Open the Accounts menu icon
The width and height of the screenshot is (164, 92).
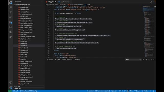(x=11, y=82)
